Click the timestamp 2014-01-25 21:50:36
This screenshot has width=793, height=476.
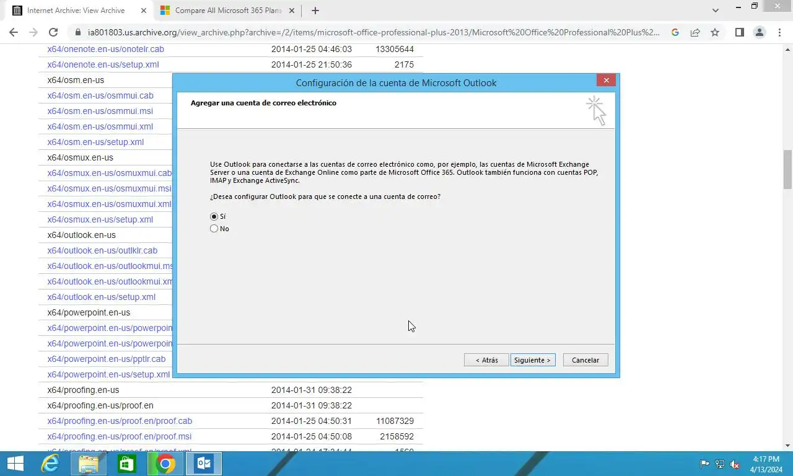312,64
